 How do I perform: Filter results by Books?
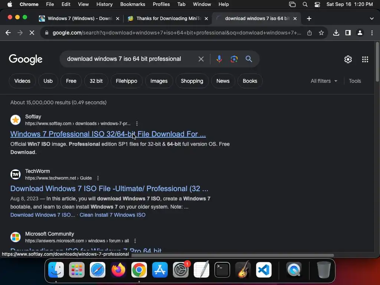coord(250,81)
